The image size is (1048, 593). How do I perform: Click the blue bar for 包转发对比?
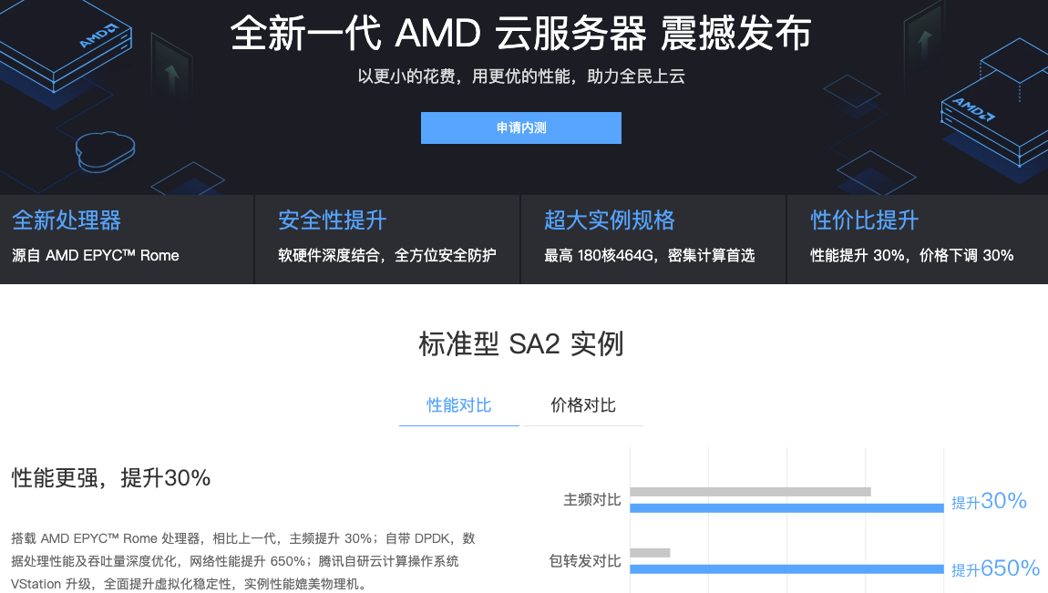(x=786, y=568)
